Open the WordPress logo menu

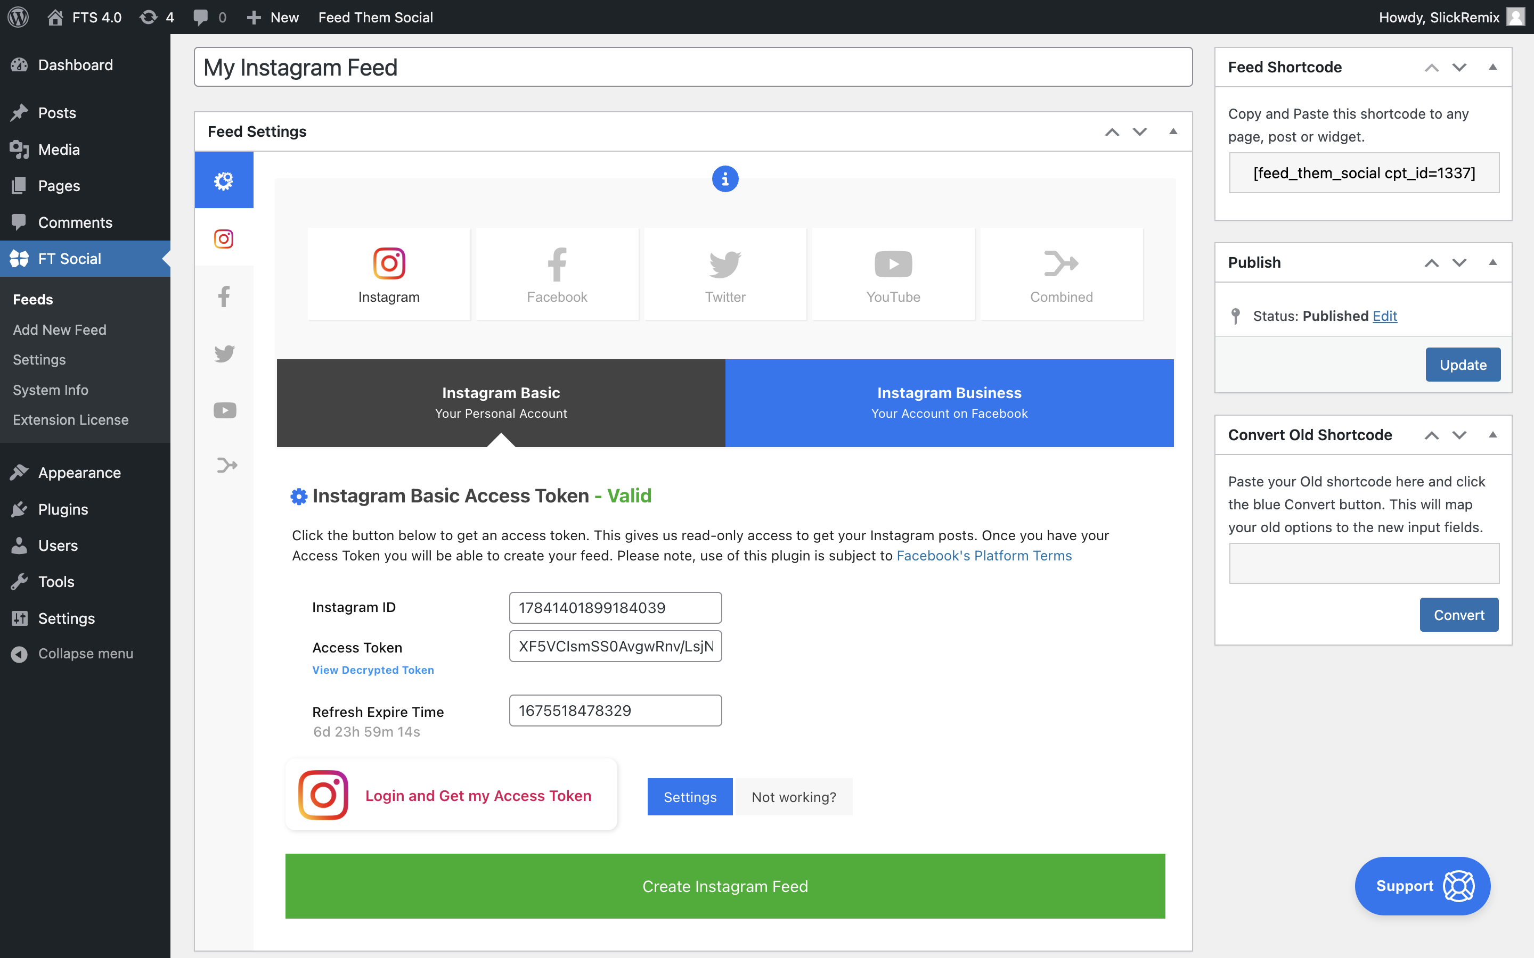[x=19, y=17]
